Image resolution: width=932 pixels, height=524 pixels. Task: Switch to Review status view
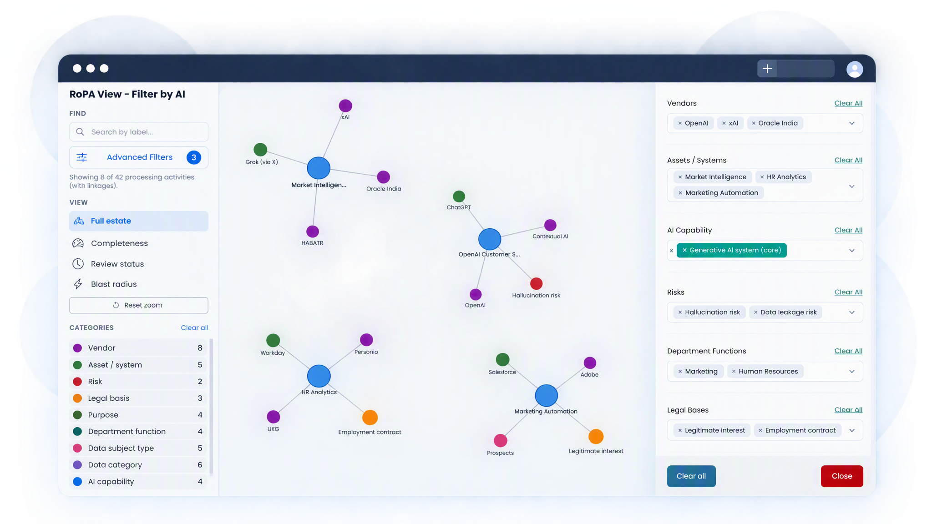point(139,264)
